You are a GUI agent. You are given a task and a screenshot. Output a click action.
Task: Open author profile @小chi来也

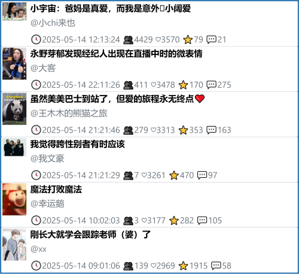pyautogui.click(x=53, y=23)
